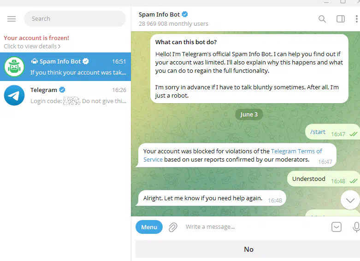This screenshot has height=261, width=360.
Task: Click the 28 969 908 monthly users text
Action: [173, 23]
